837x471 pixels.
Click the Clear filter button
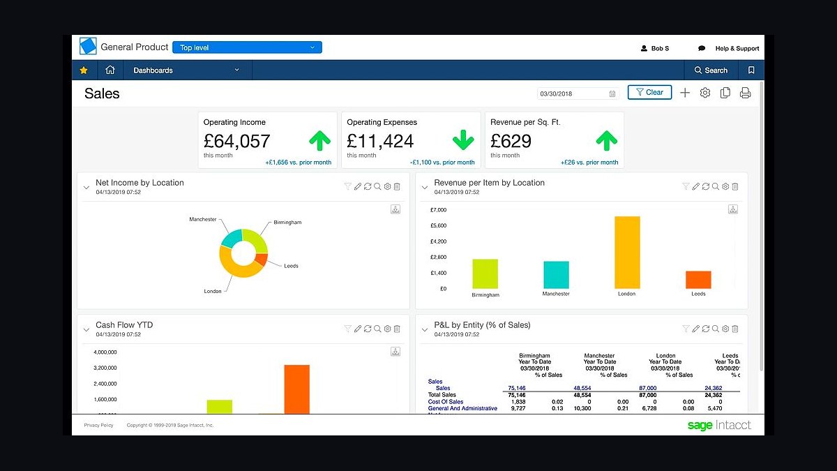pyautogui.click(x=649, y=92)
